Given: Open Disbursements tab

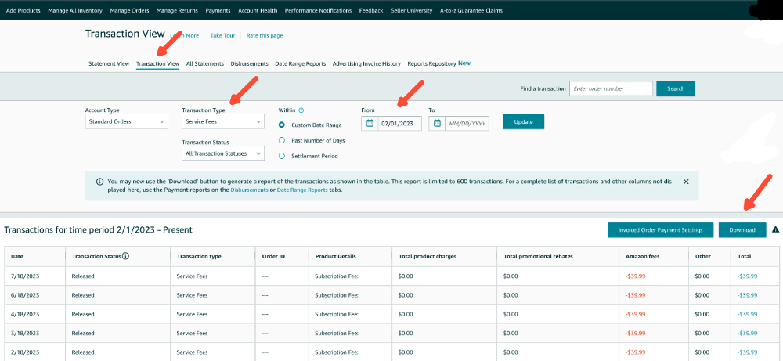Looking at the screenshot, I should coord(249,64).
